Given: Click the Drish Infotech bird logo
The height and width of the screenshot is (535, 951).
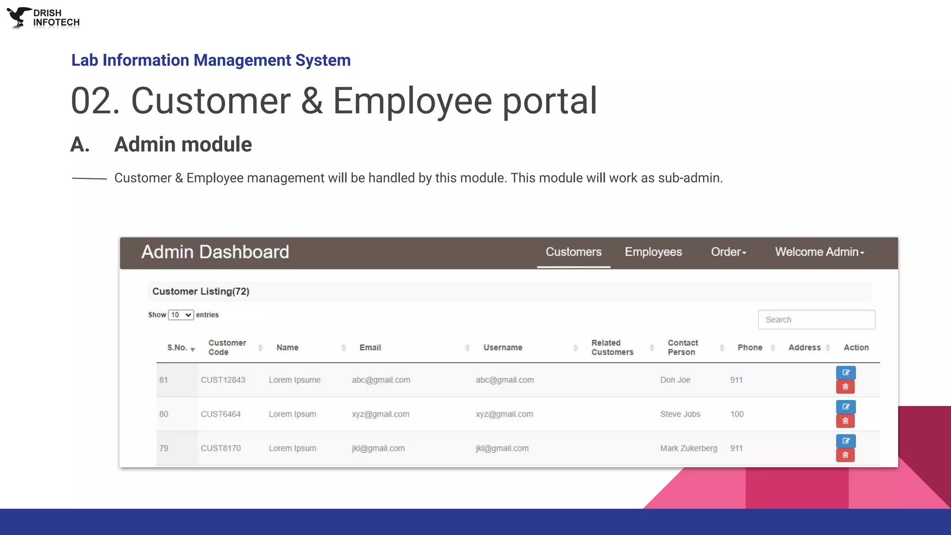Looking at the screenshot, I should 19,18.
